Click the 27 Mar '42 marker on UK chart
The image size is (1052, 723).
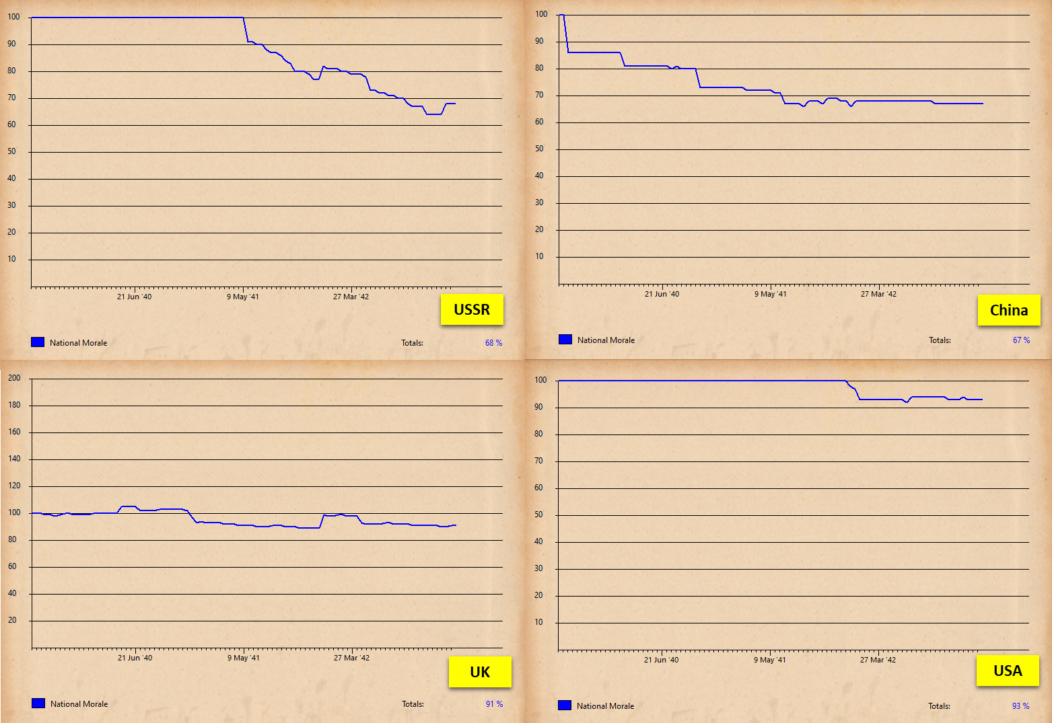pos(351,658)
